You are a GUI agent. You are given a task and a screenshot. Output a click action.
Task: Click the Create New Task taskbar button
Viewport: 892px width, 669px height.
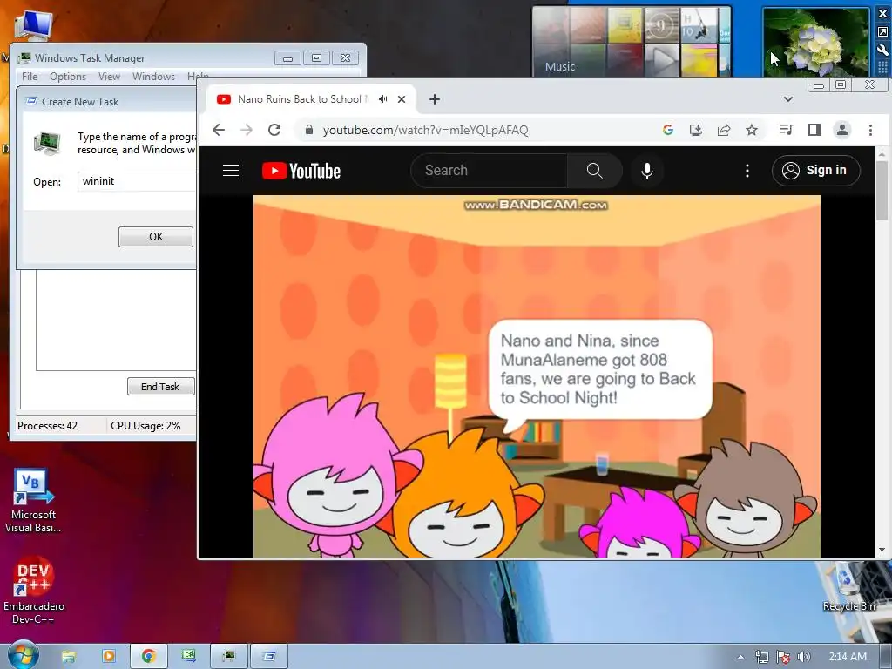pyautogui.click(x=270, y=657)
